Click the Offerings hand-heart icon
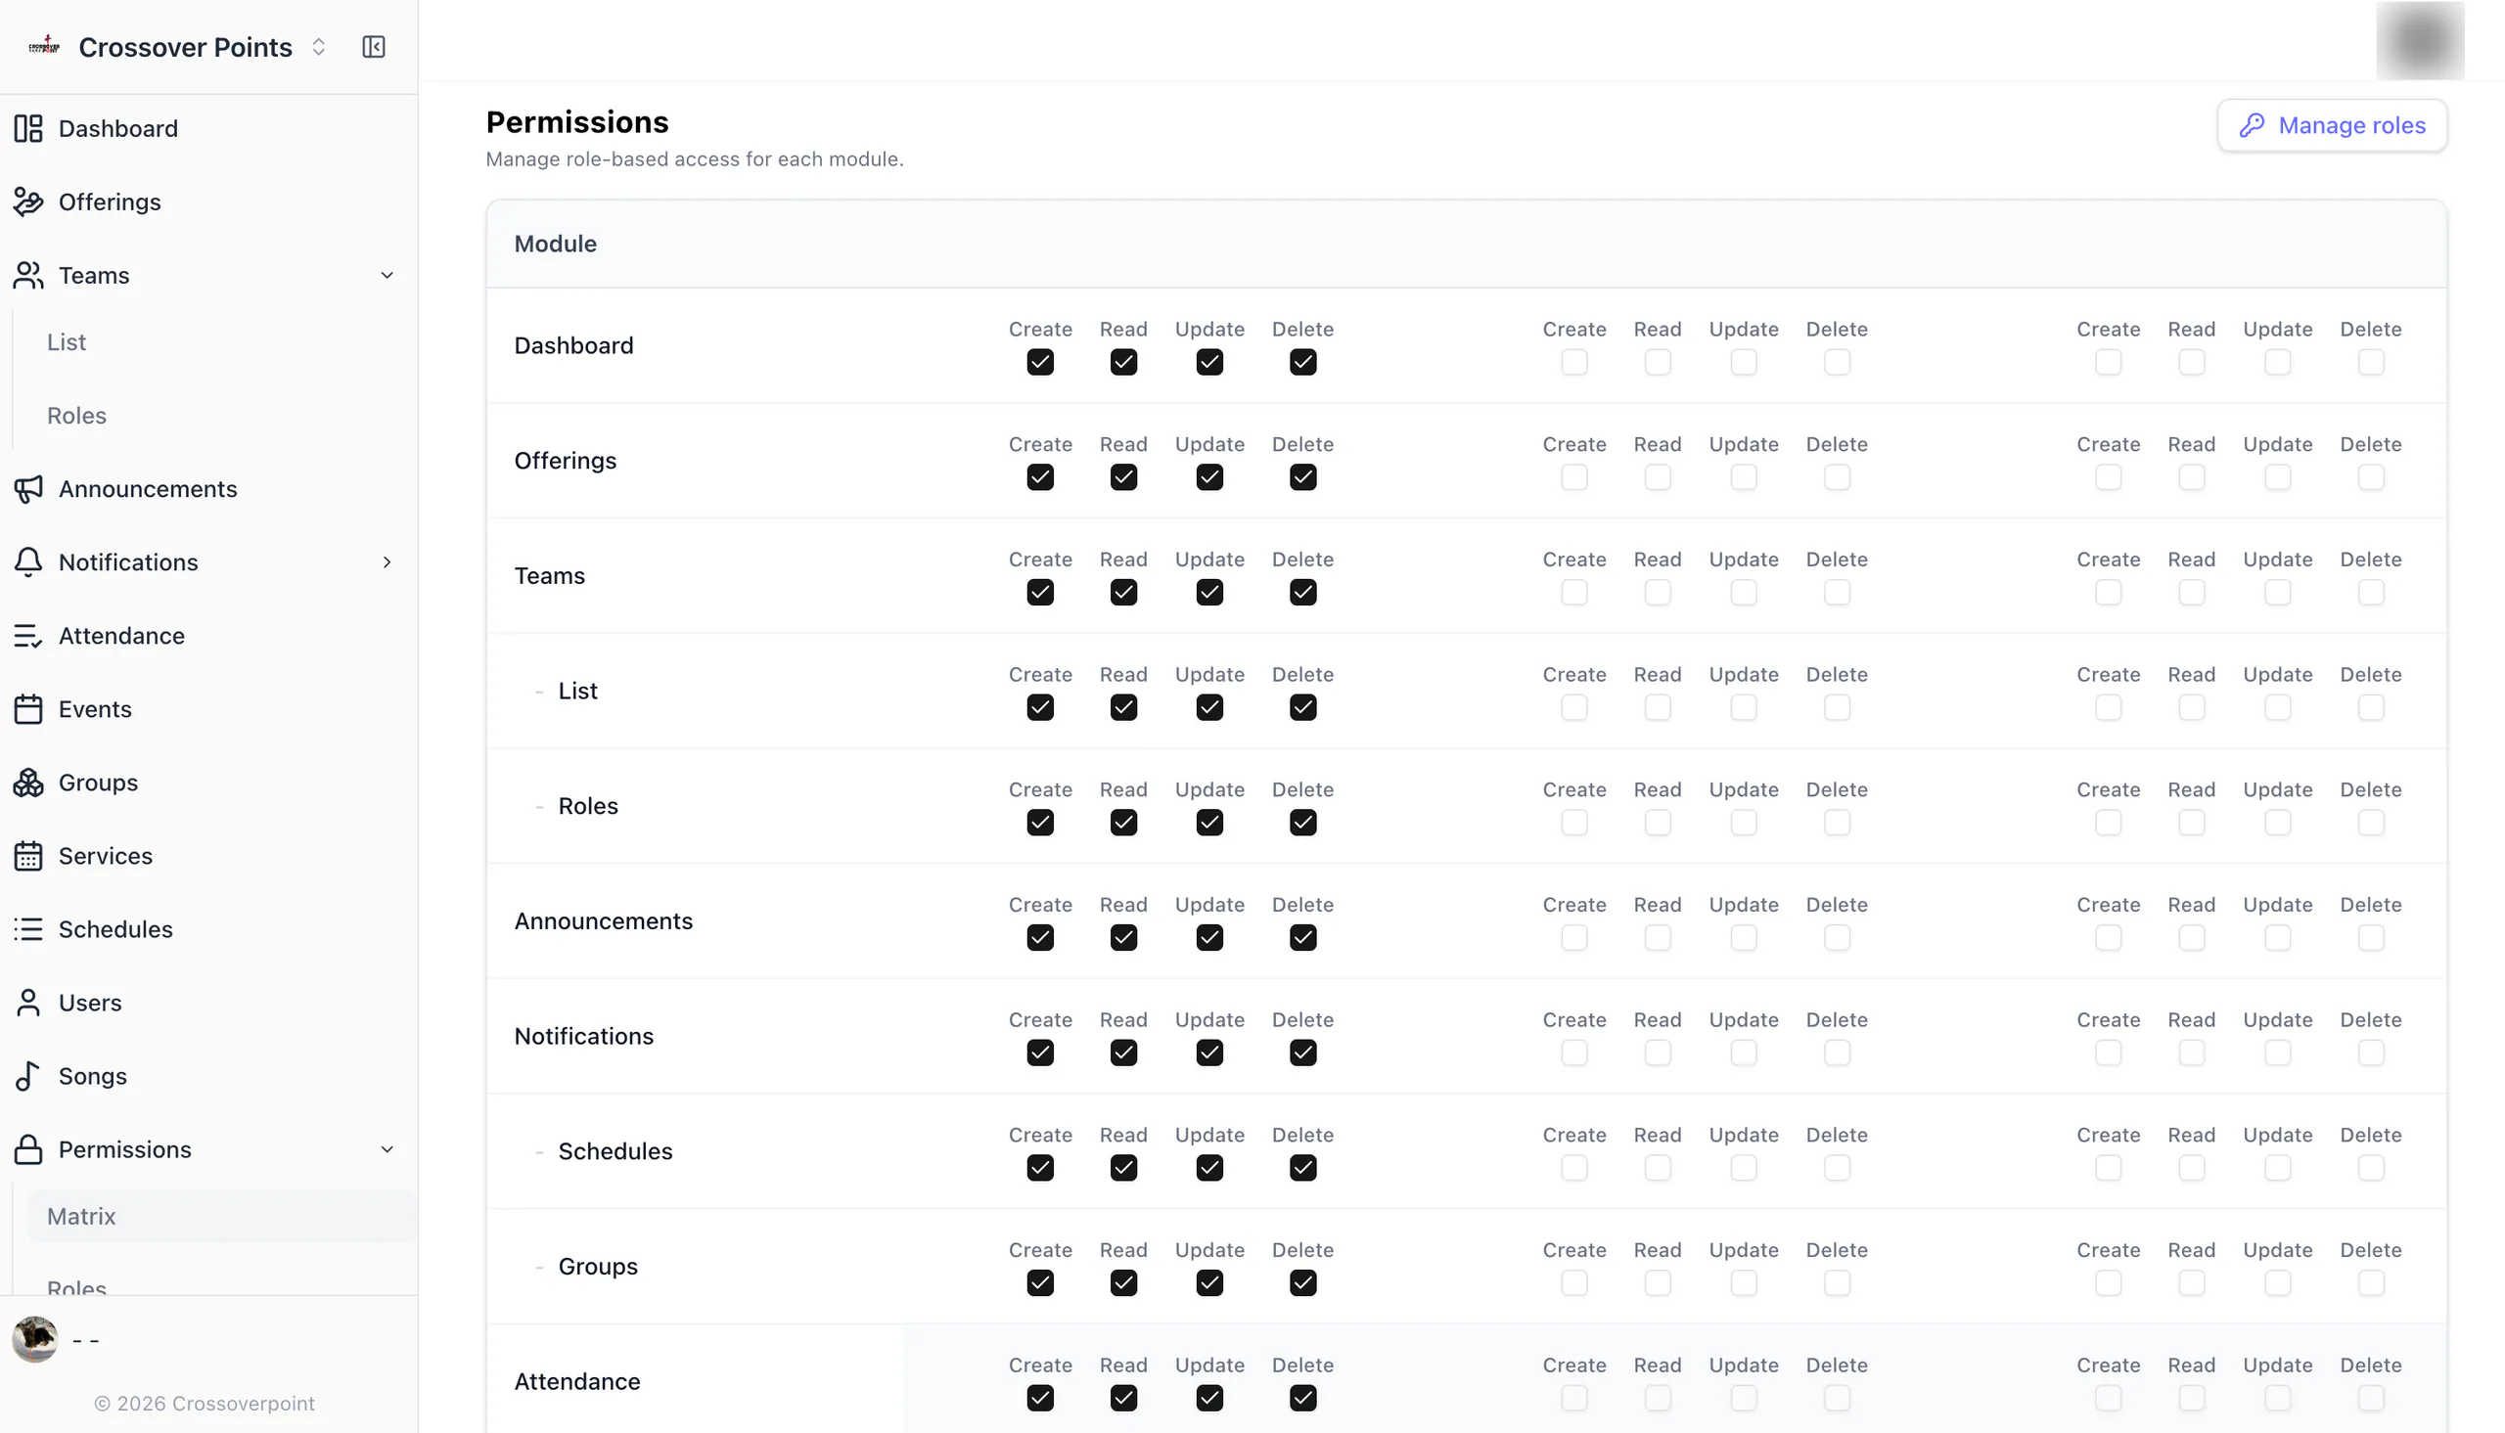2505x1433 pixels. tap(28, 201)
